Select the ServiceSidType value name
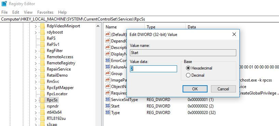The height and width of the screenshot is (126, 279). click(x=124, y=100)
